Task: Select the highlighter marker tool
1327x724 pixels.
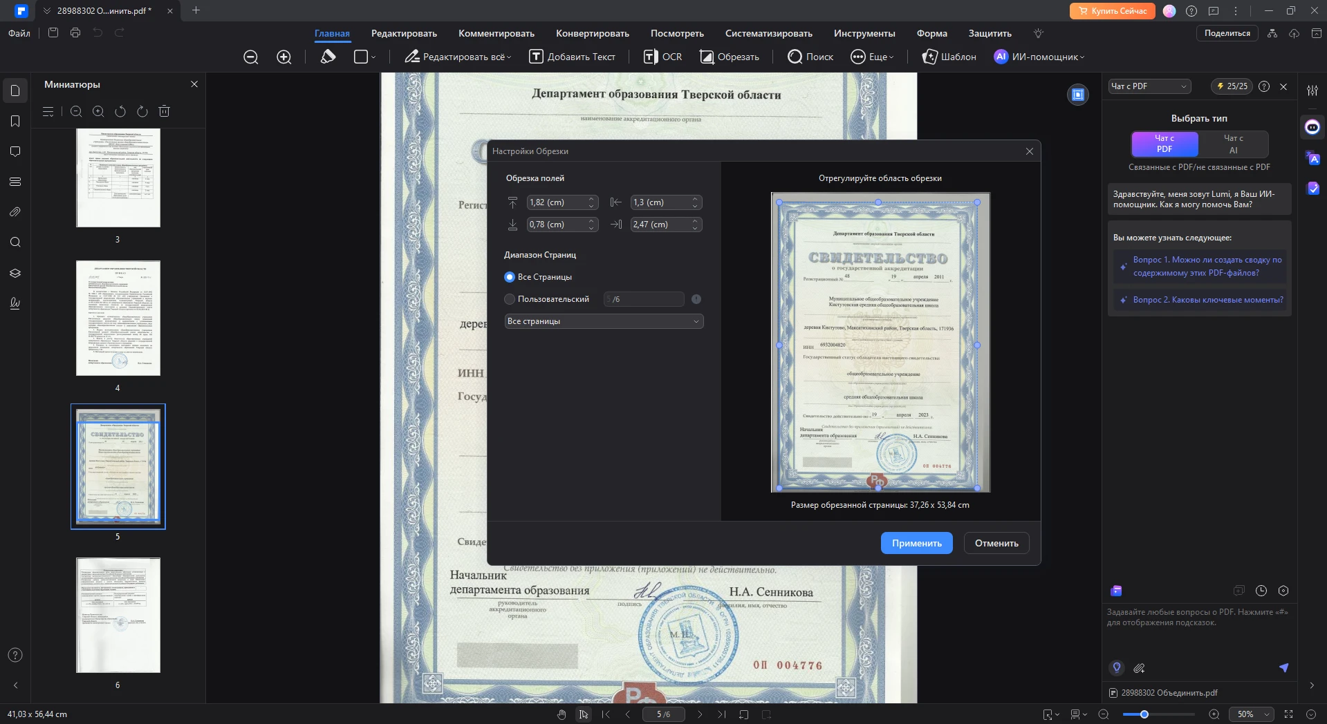Action: (x=328, y=57)
